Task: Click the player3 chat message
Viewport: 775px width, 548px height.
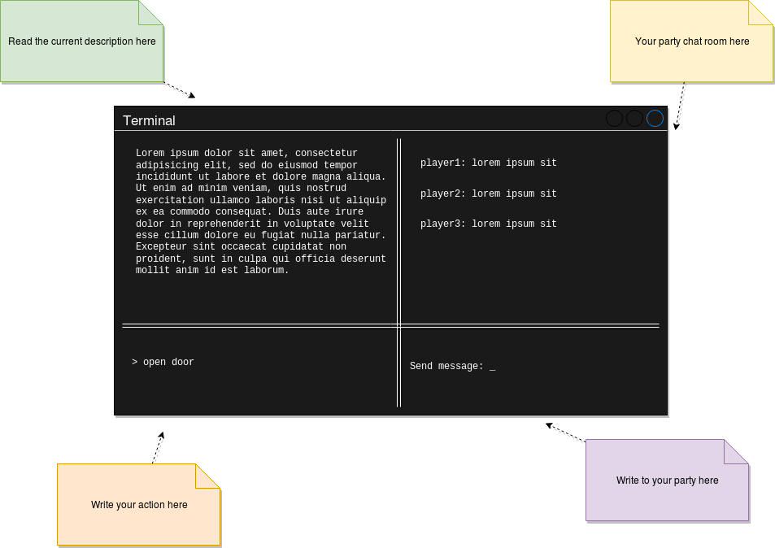Action: pyautogui.click(x=488, y=224)
